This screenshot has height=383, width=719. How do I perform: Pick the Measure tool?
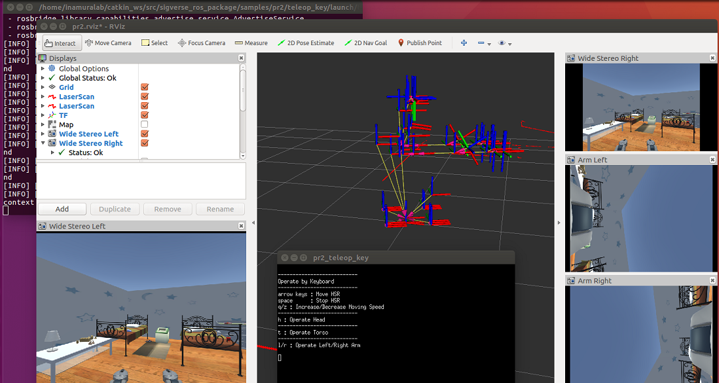(251, 43)
